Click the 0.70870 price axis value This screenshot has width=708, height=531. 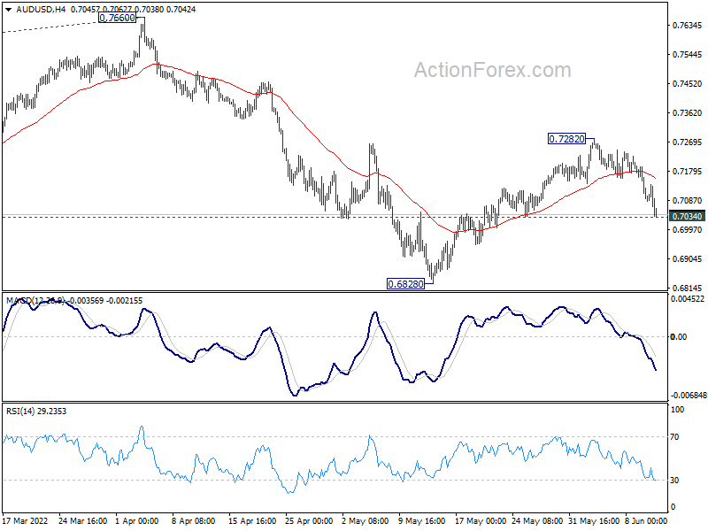click(688, 201)
